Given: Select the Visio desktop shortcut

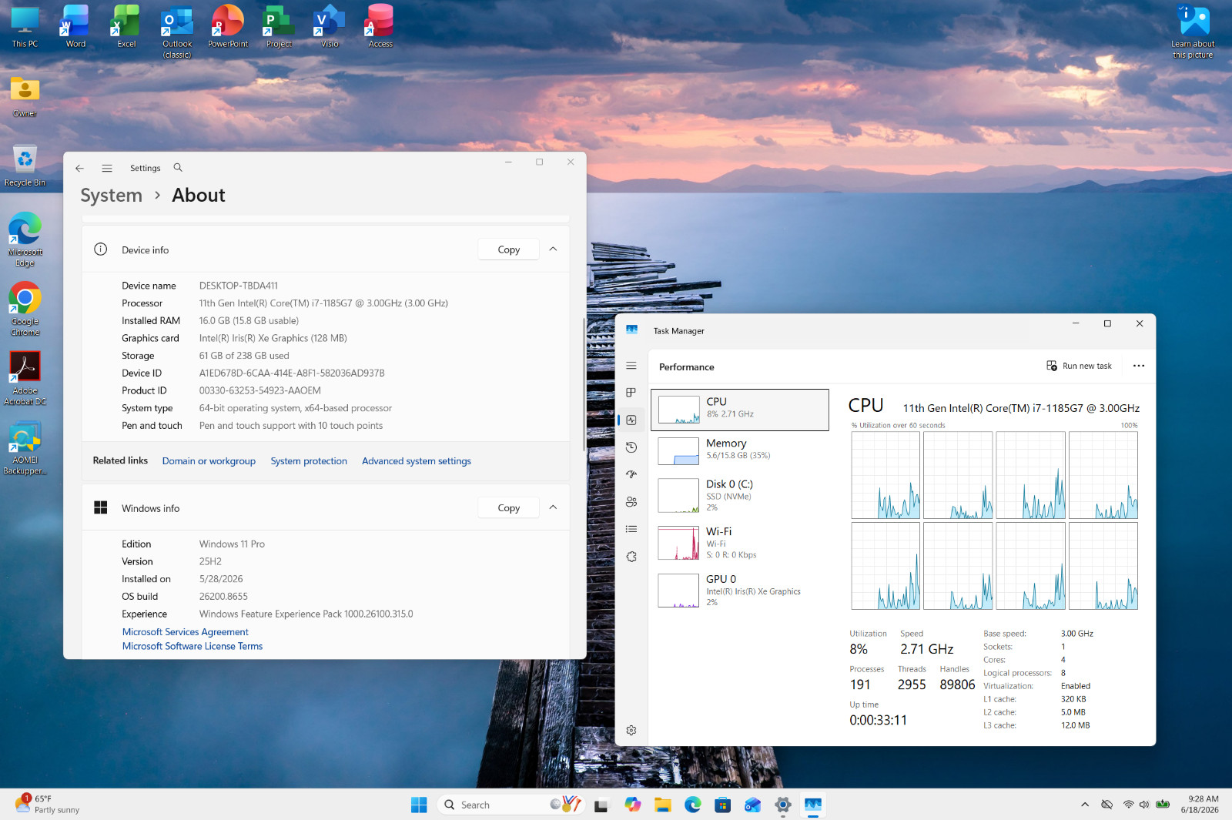Looking at the screenshot, I should [x=330, y=28].
